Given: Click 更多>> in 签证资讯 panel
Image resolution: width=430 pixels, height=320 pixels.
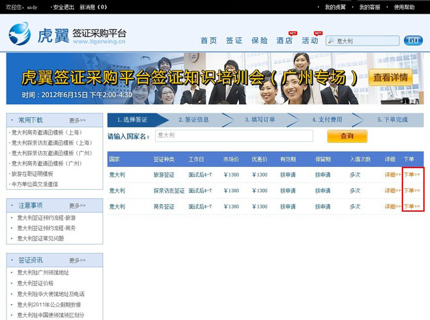Looking at the screenshot, I should pos(78,260).
